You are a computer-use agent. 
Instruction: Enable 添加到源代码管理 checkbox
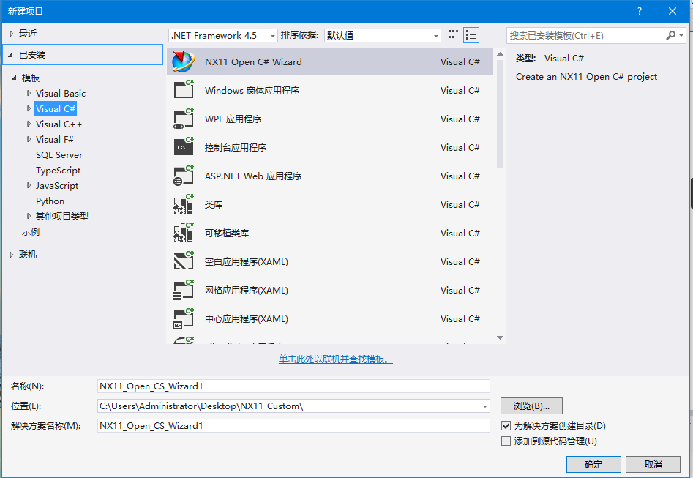[x=506, y=440]
